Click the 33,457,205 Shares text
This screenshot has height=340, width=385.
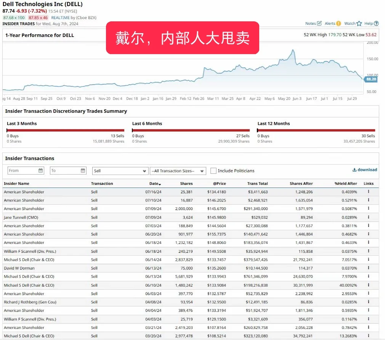point(359,141)
